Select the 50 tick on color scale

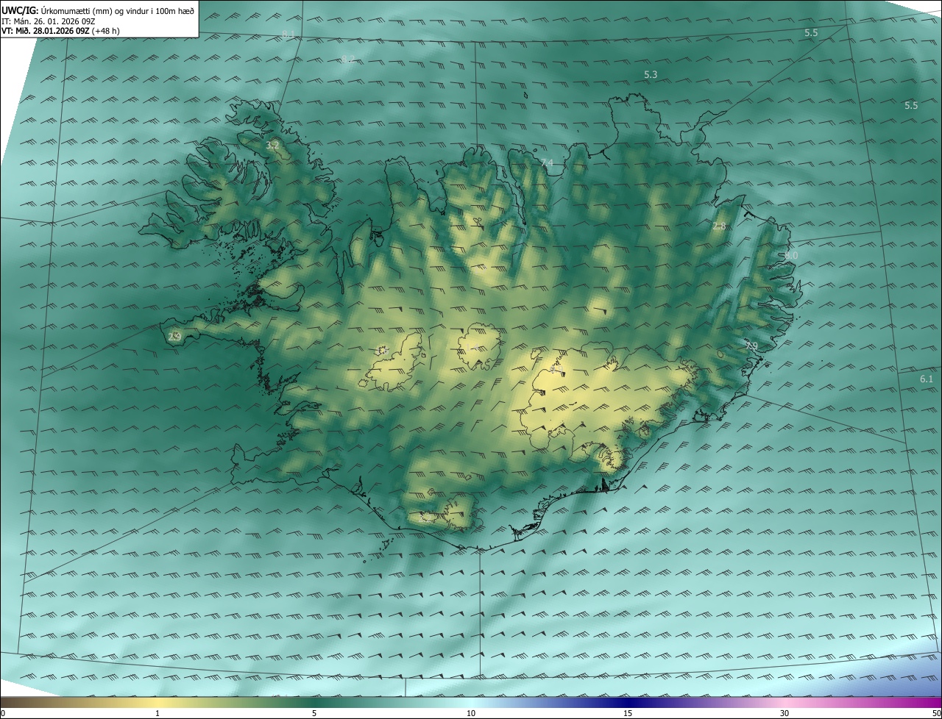click(936, 714)
